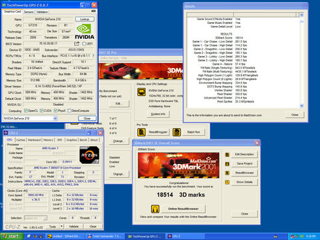
Task: Select the Graphics Card tab in GPU-Z
Action: coord(13,11)
